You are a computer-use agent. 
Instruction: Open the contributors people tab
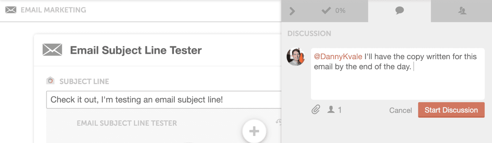(x=462, y=11)
